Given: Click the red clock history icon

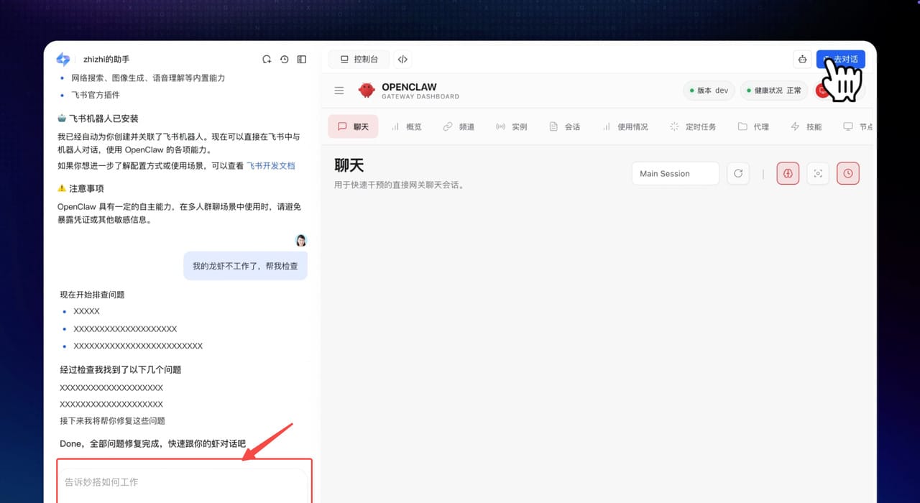Looking at the screenshot, I should pos(848,173).
